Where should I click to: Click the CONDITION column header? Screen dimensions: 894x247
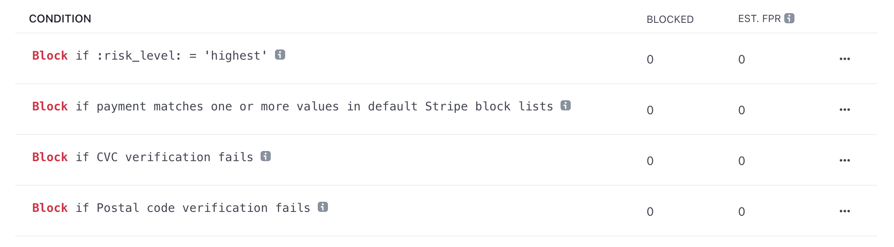tap(60, 19)
